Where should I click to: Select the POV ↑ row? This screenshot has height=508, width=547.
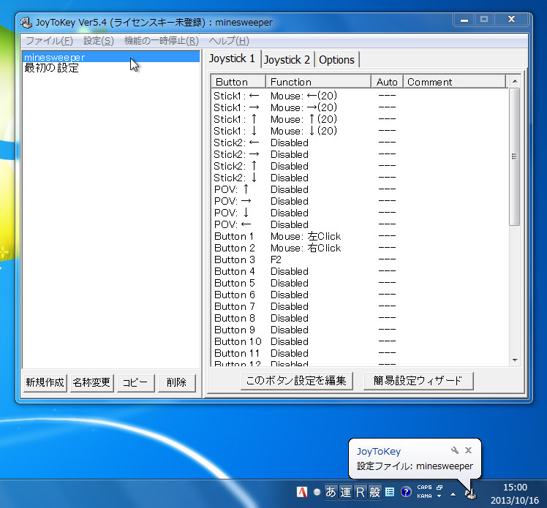[x=360, y=189]
